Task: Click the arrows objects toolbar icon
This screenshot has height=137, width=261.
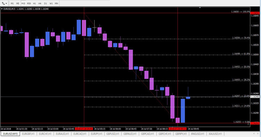Action: click(3, 3)
